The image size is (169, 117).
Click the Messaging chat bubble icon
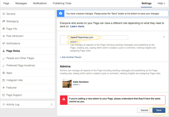click(x=4, y=21)
